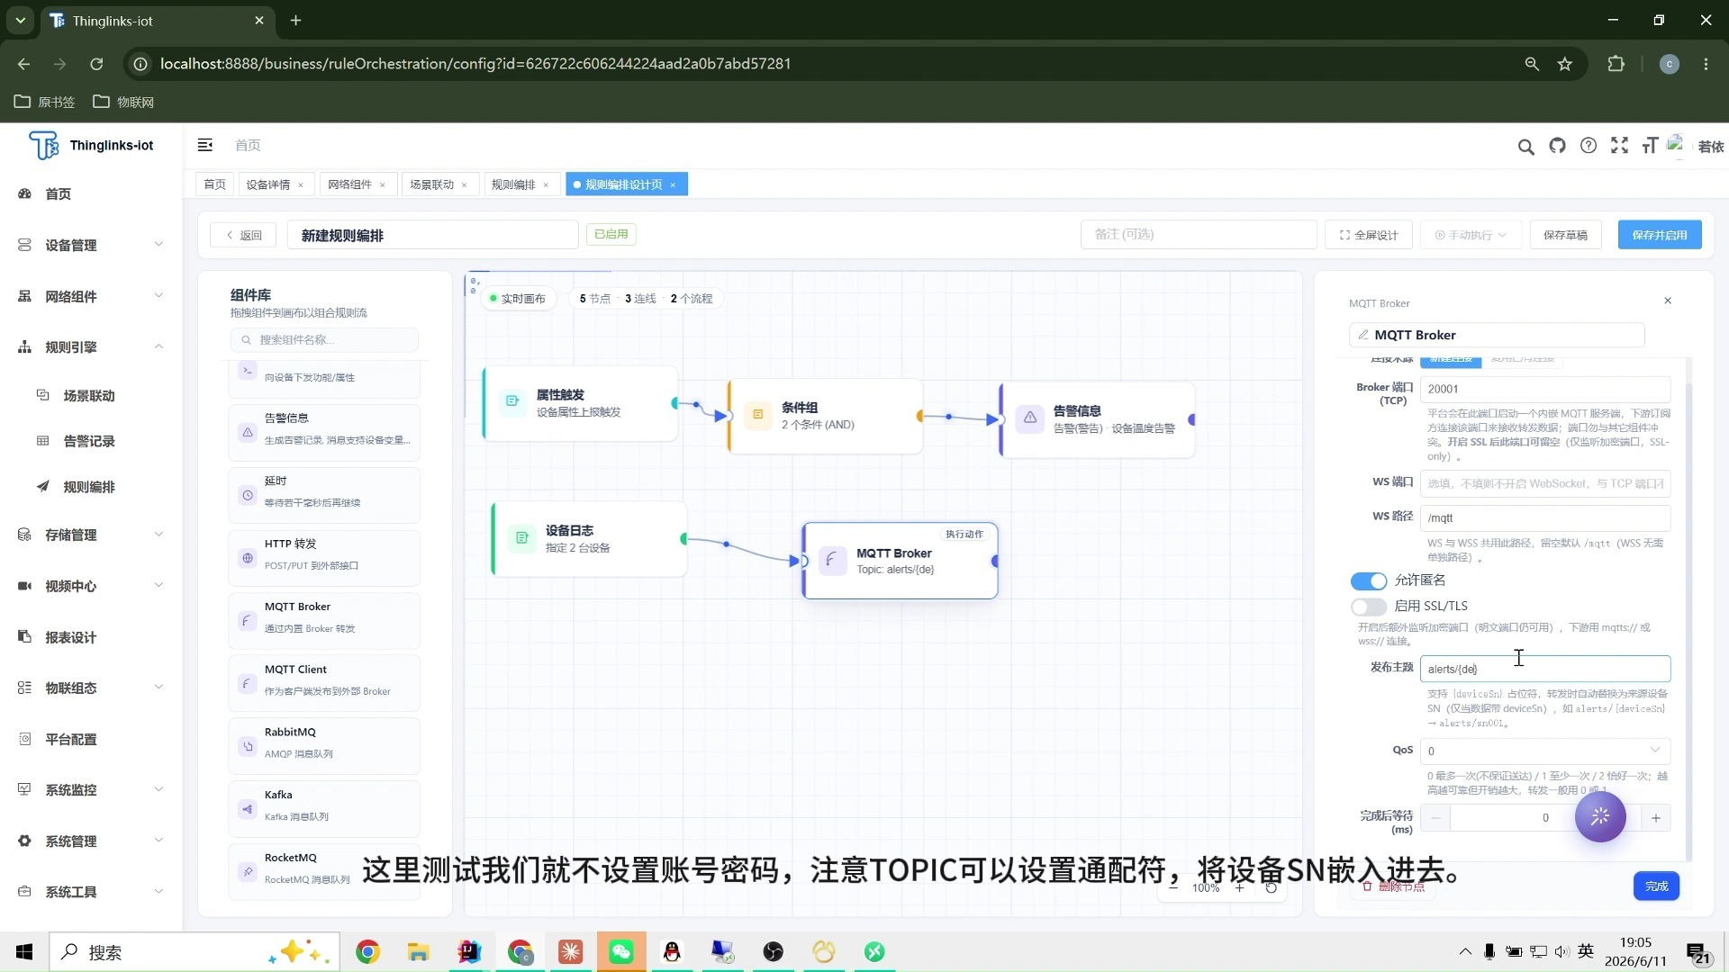1729x972 pixels.
Task: Expand the 视频中心 sidebar menu
Action: pos(91,586)
